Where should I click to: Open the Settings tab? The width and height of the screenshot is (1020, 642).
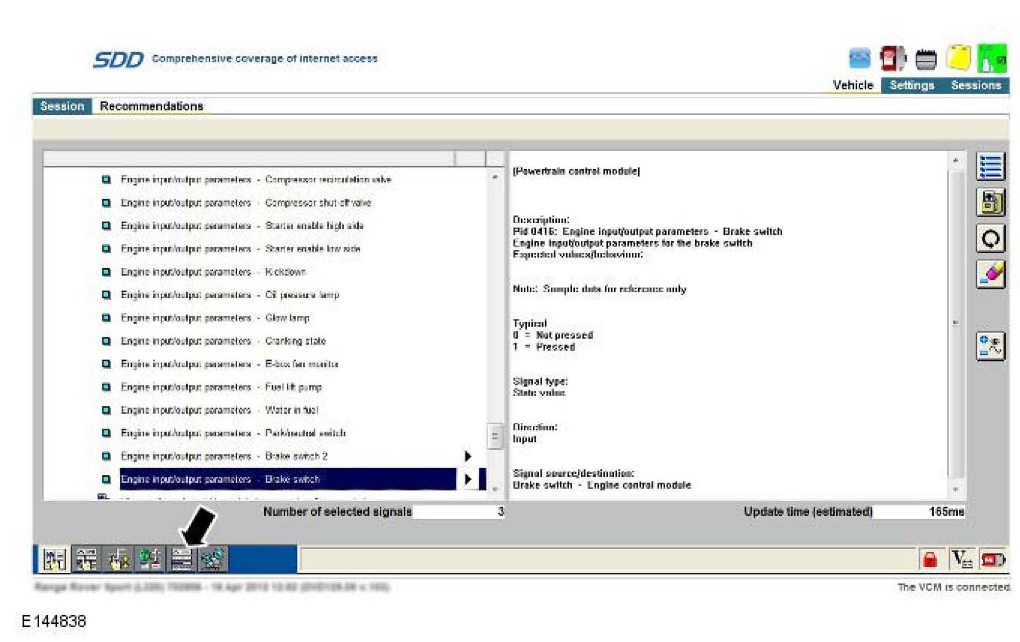coord(912,85)
